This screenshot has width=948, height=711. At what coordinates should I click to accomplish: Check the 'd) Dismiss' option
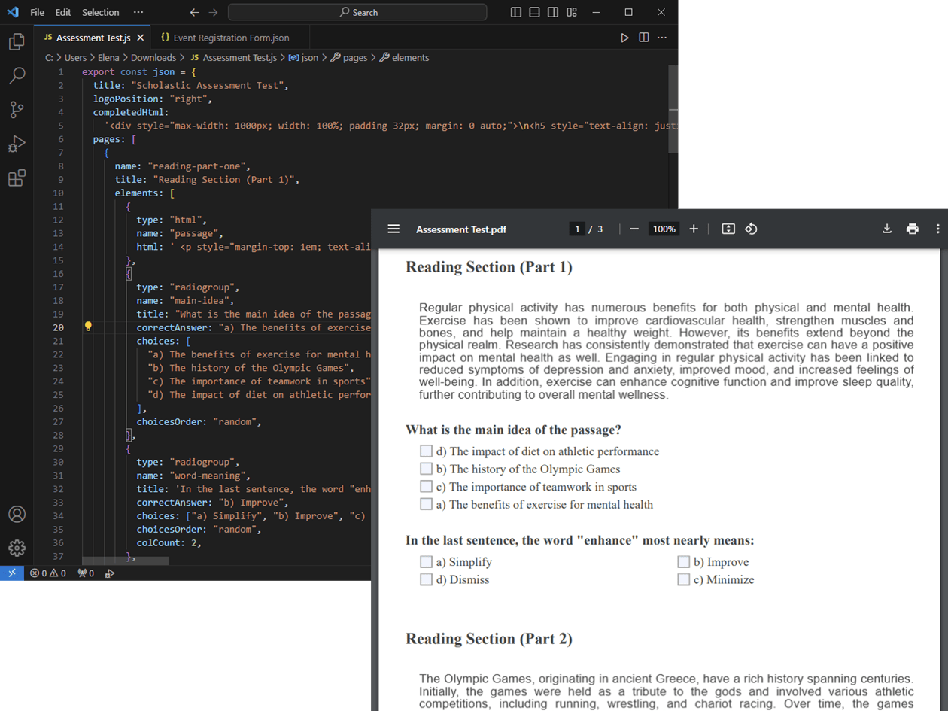pyautogui.click(x=427, y=579)
